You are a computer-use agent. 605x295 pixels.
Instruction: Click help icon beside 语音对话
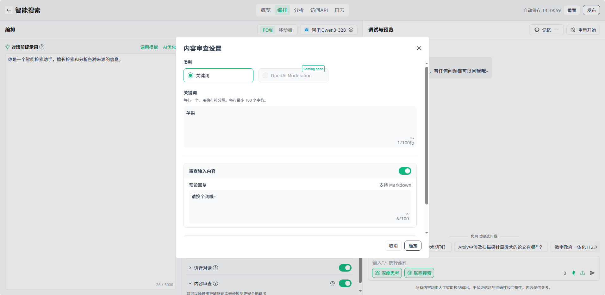(215, 268)
